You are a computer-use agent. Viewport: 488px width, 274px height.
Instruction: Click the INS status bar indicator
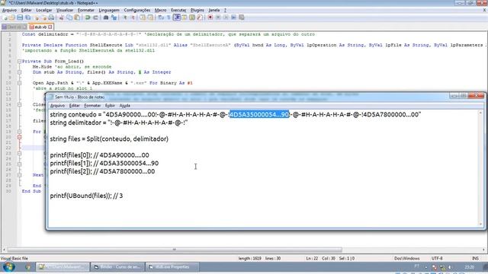pyautogui.click(x=475, y=258)
